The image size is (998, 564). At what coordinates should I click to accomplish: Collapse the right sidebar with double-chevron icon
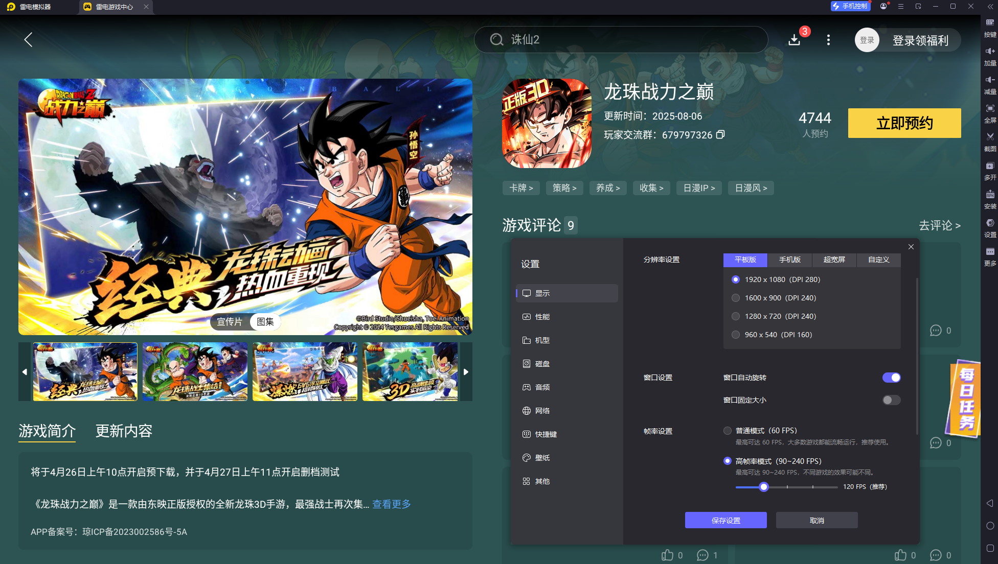[x=990, y=7]
